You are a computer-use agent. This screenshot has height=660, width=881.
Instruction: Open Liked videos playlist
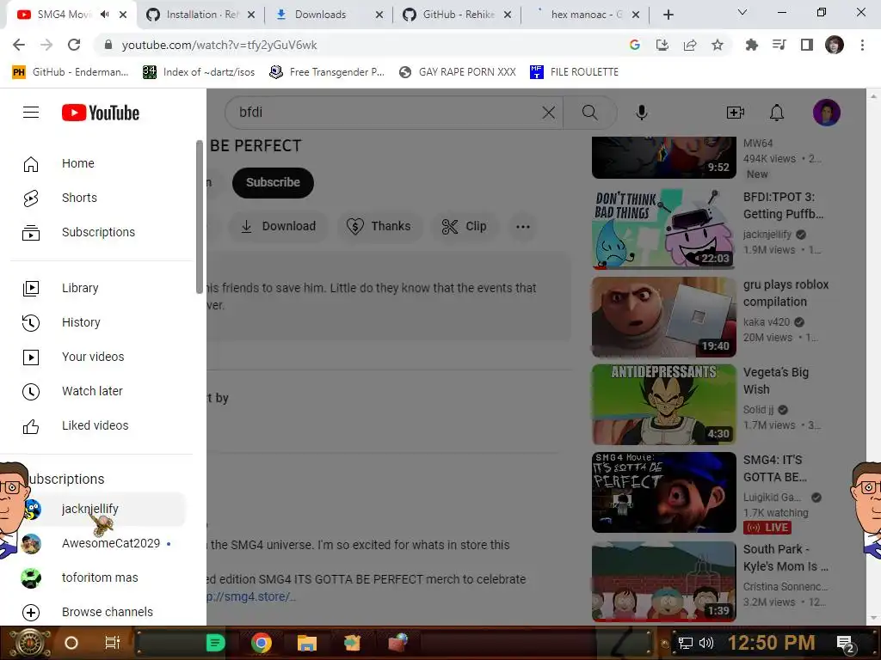point(102,425)
